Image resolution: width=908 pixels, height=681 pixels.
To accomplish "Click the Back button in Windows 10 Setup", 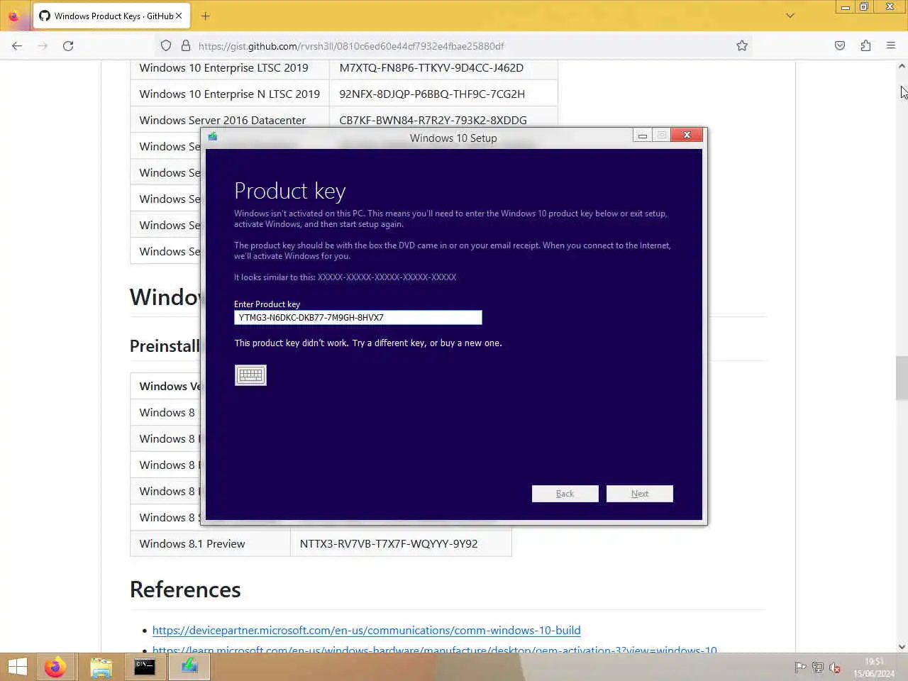I will coord(565,494).
